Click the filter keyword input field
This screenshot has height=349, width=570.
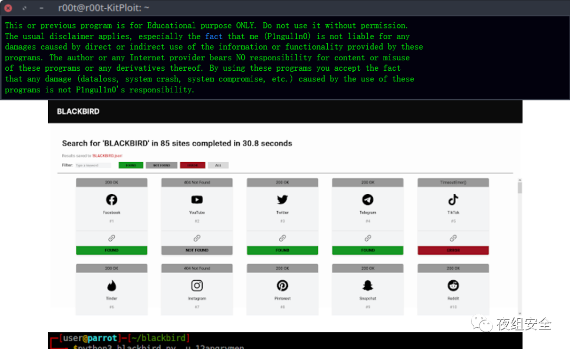[x=93, y=165]
